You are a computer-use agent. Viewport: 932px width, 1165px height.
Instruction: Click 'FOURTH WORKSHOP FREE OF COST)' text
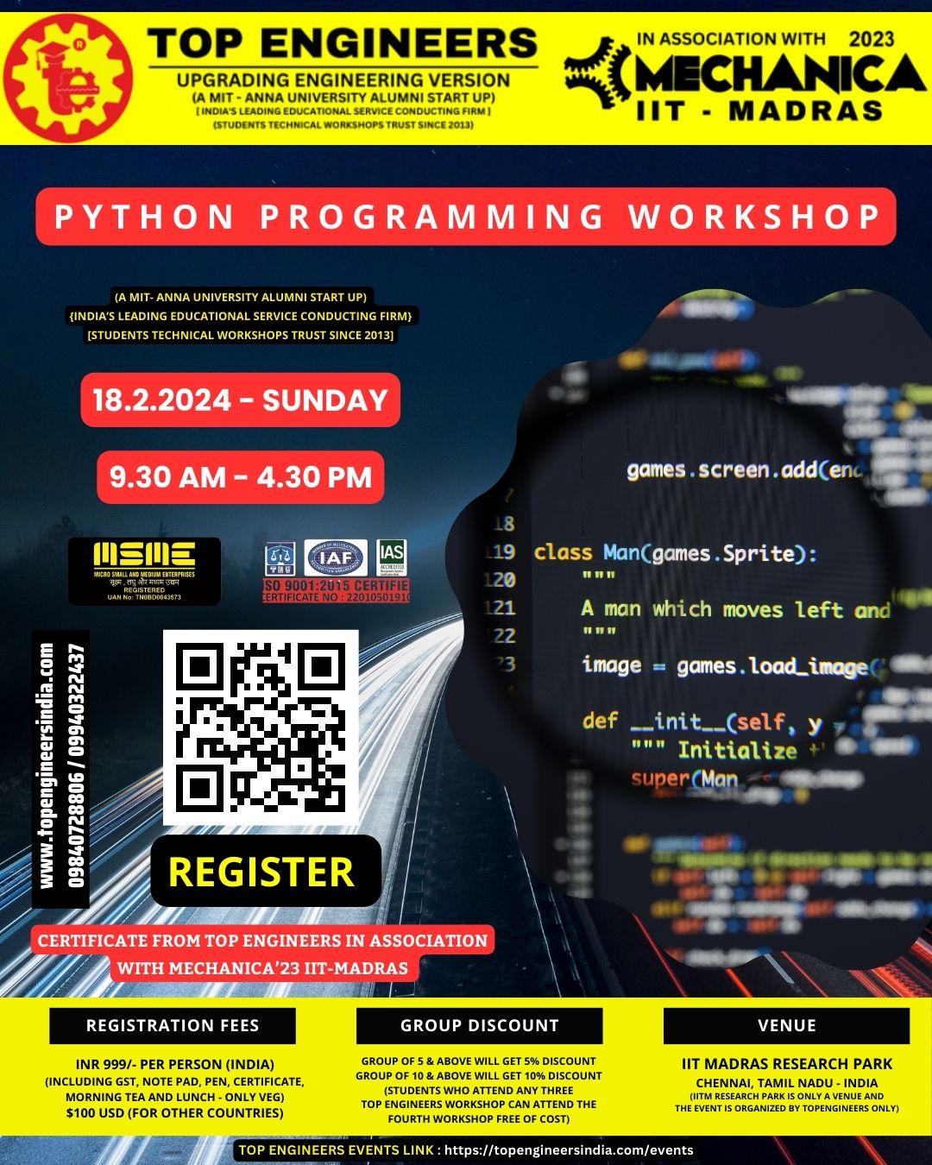click(479, 1119)
